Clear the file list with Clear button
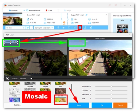 point(49,10)
